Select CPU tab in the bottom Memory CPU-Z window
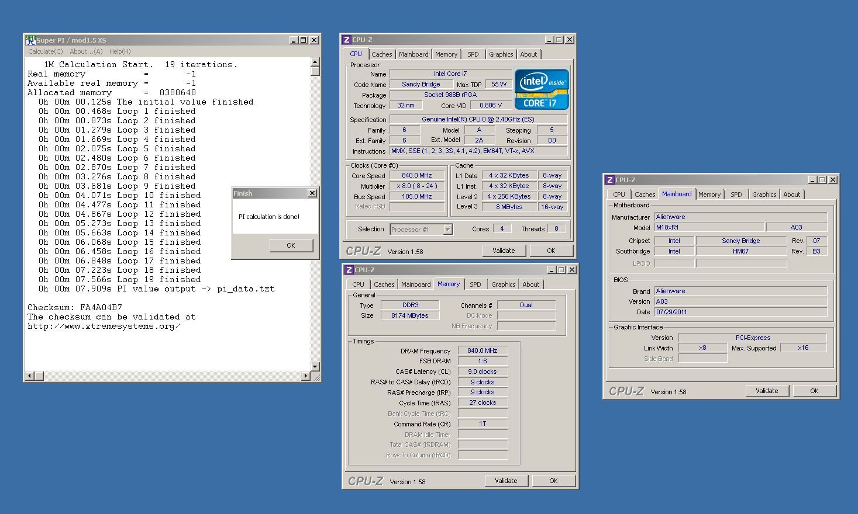Screen dimensions: 858x514 pos(359,284)
